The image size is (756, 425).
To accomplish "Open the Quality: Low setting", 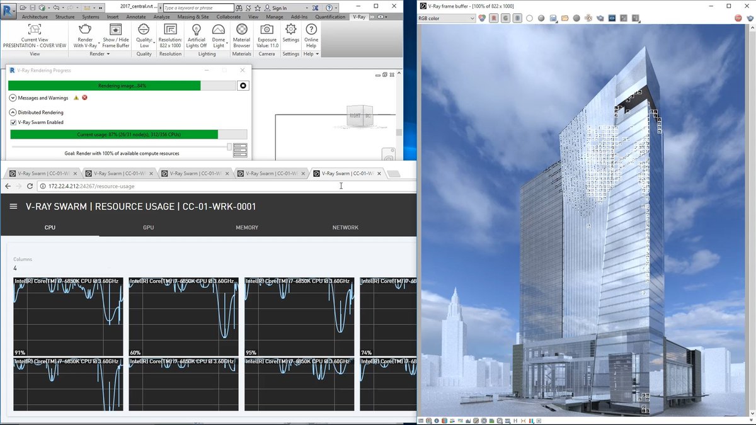I will pos(144,36).
